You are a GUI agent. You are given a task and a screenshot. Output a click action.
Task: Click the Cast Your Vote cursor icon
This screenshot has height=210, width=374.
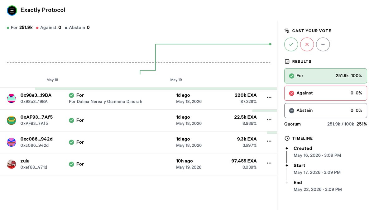pyautogui.click(x=287, y=31)
